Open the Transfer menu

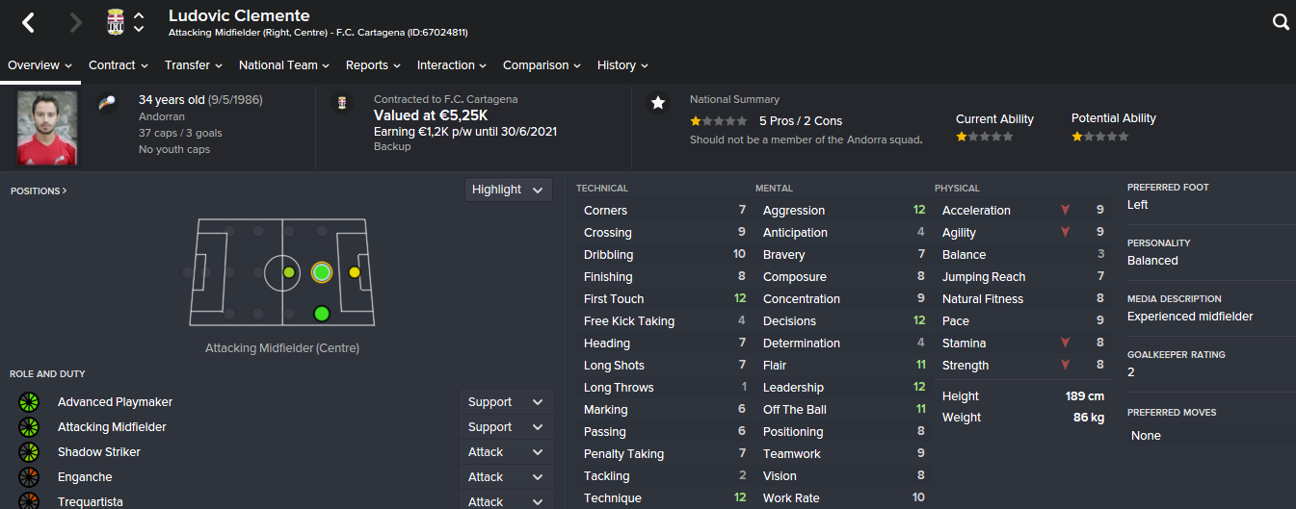point(194,65)
